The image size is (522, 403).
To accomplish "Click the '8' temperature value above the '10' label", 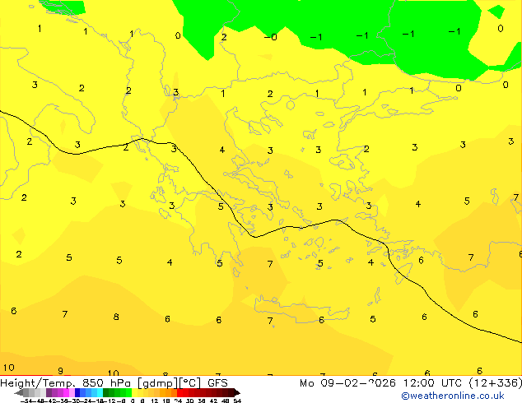I will click(116, 317).
